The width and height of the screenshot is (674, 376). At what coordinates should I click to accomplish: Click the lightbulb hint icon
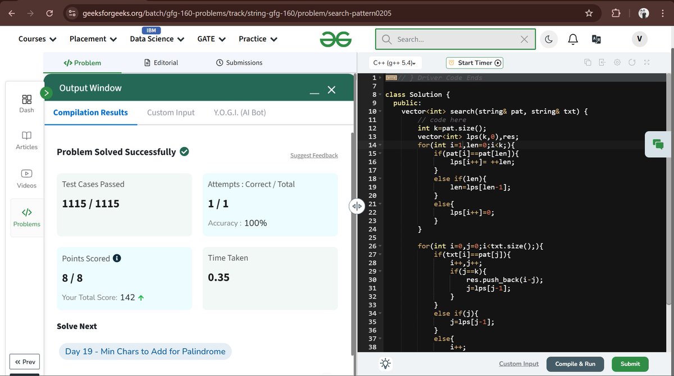(385, 364)
